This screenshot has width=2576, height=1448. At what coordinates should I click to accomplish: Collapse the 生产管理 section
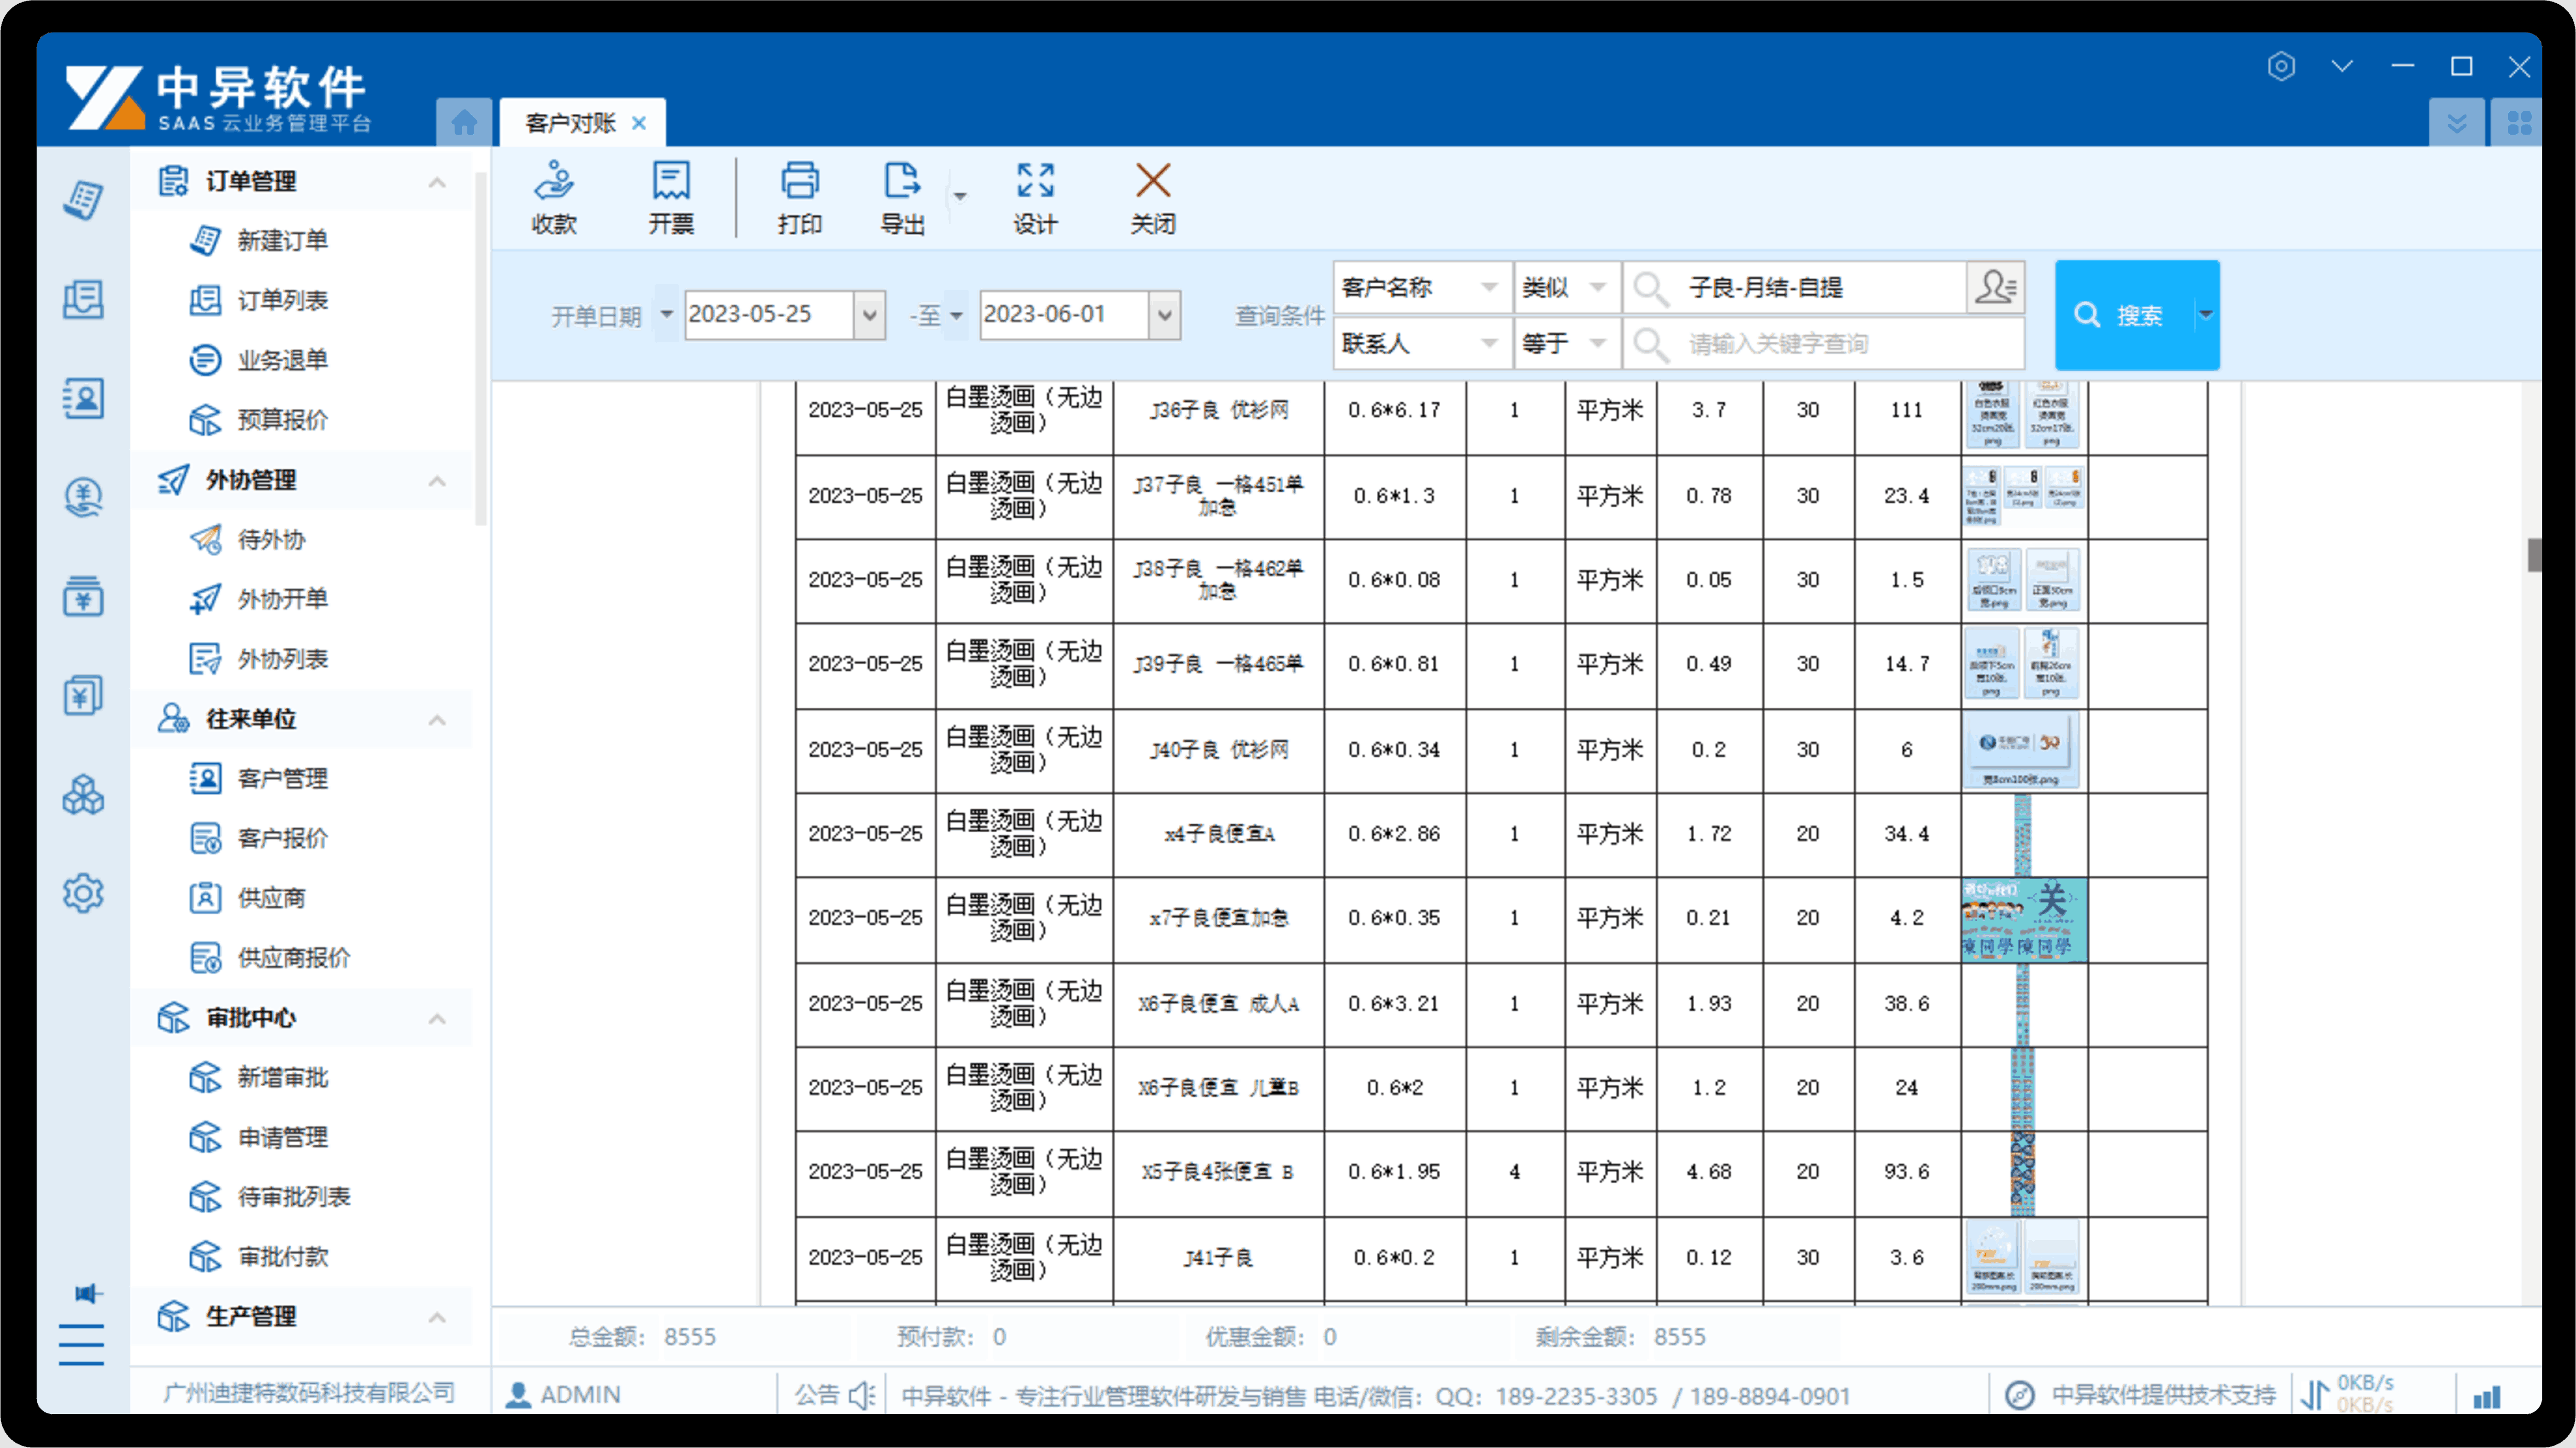[x=437, y=1318]
